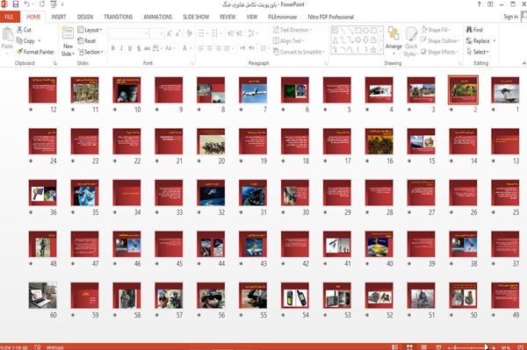Click the Help question mark icon
The height and width of the screenshot is (350, 527).
(x=479, y=4)
